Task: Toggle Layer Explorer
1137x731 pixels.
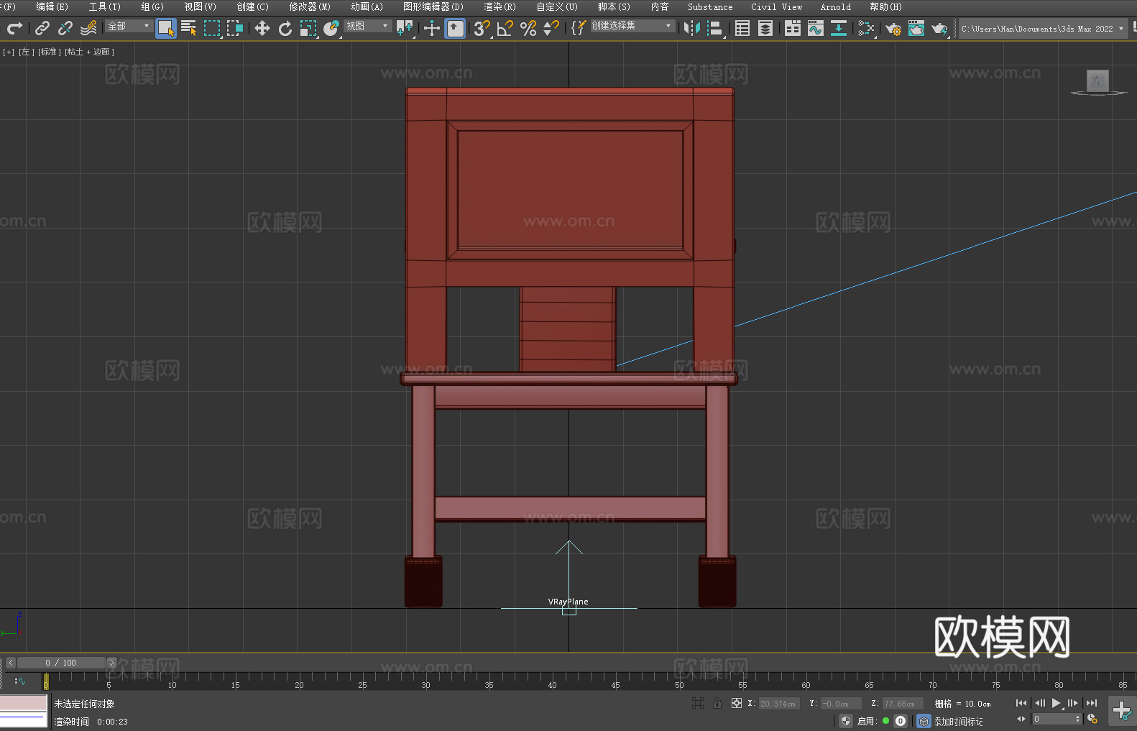Action: pos(765,28)
